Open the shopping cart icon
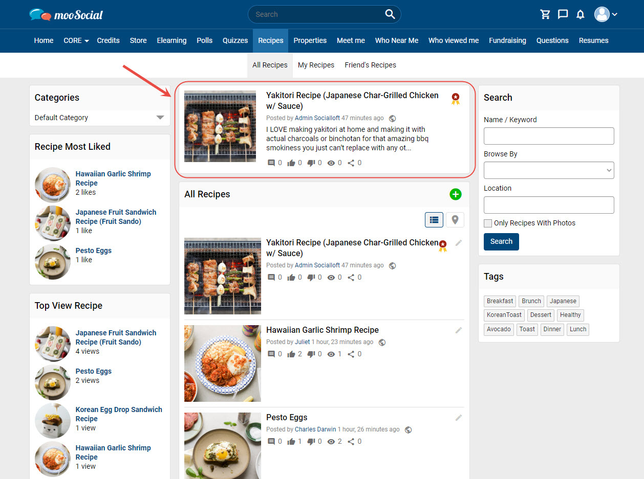644x479 pixels. point(545,14)
